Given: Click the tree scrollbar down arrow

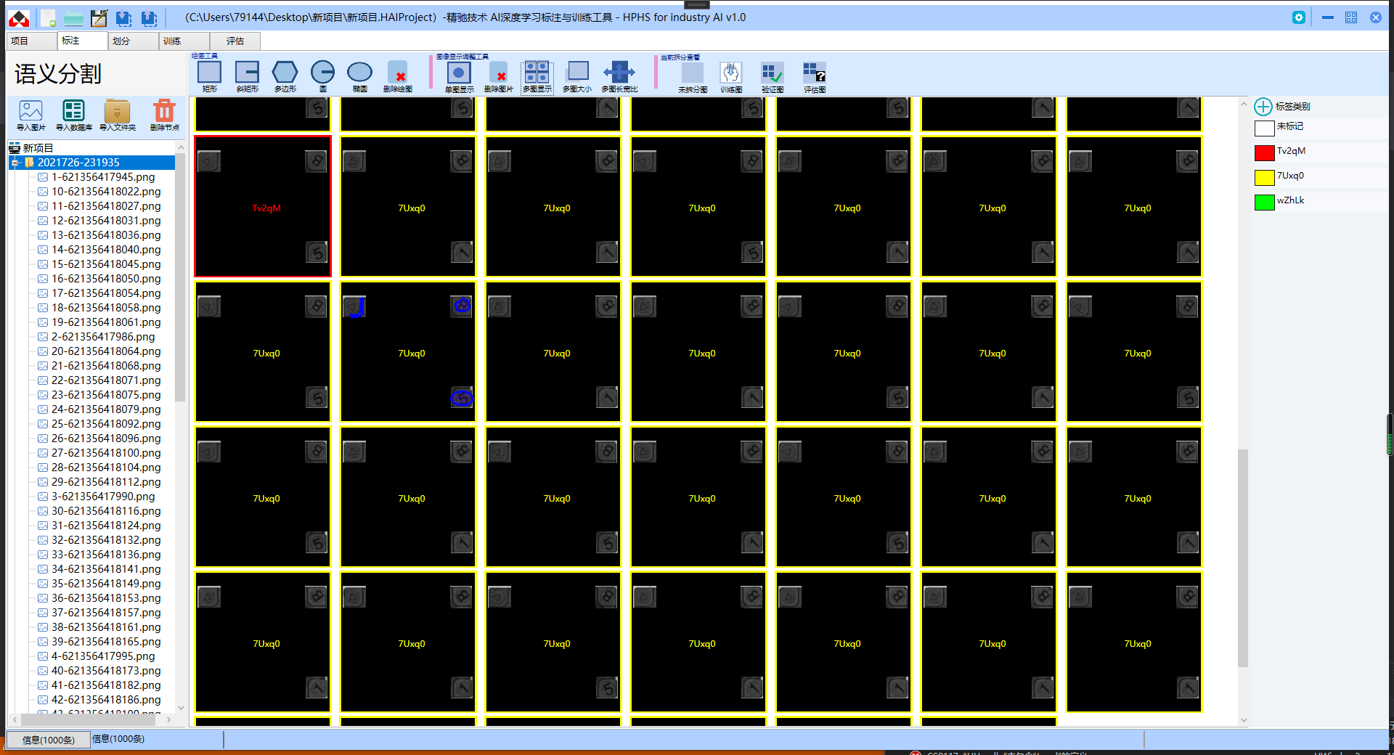Looking at the screenshot, I should [181, 708].
